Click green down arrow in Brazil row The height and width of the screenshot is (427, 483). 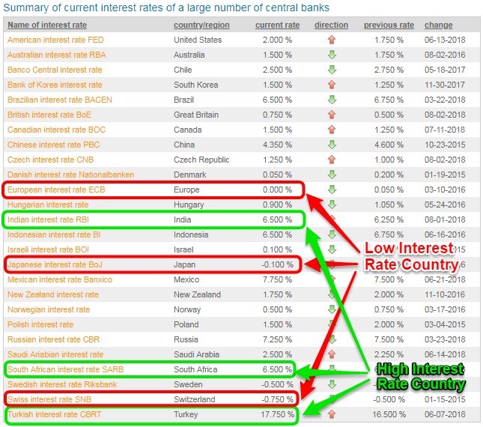click(332, 100)
